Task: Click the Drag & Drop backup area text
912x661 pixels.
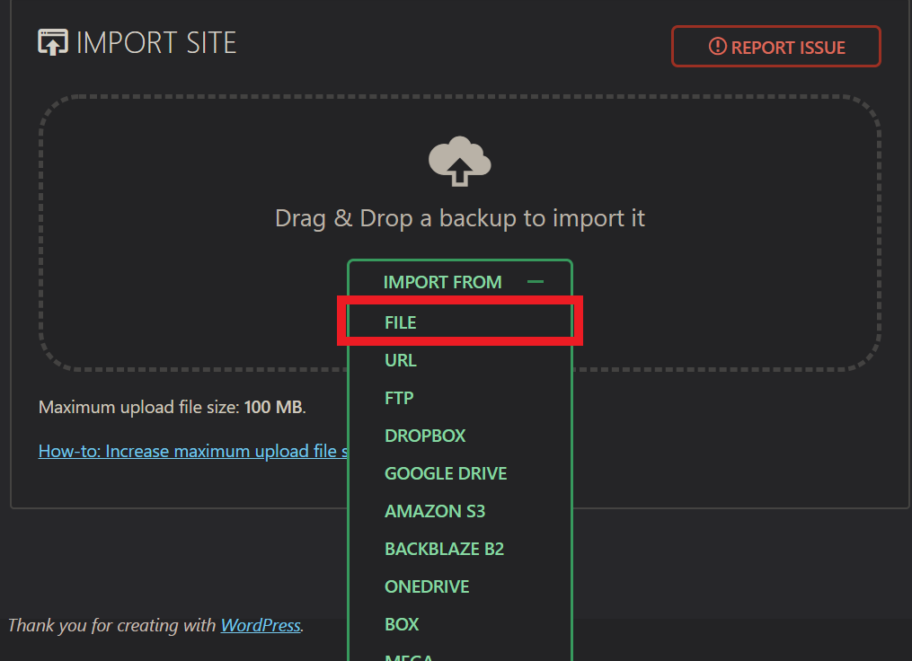Action: pos(459,218)
